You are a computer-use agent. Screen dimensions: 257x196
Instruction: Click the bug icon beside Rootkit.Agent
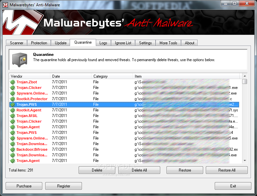13,110
